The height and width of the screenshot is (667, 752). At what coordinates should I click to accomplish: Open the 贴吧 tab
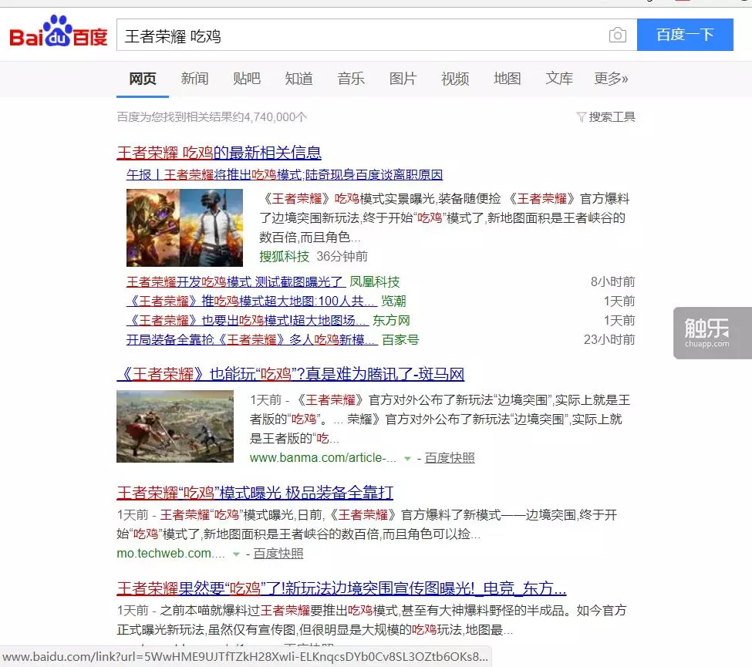pyautogui.click(x=247, y=79)
